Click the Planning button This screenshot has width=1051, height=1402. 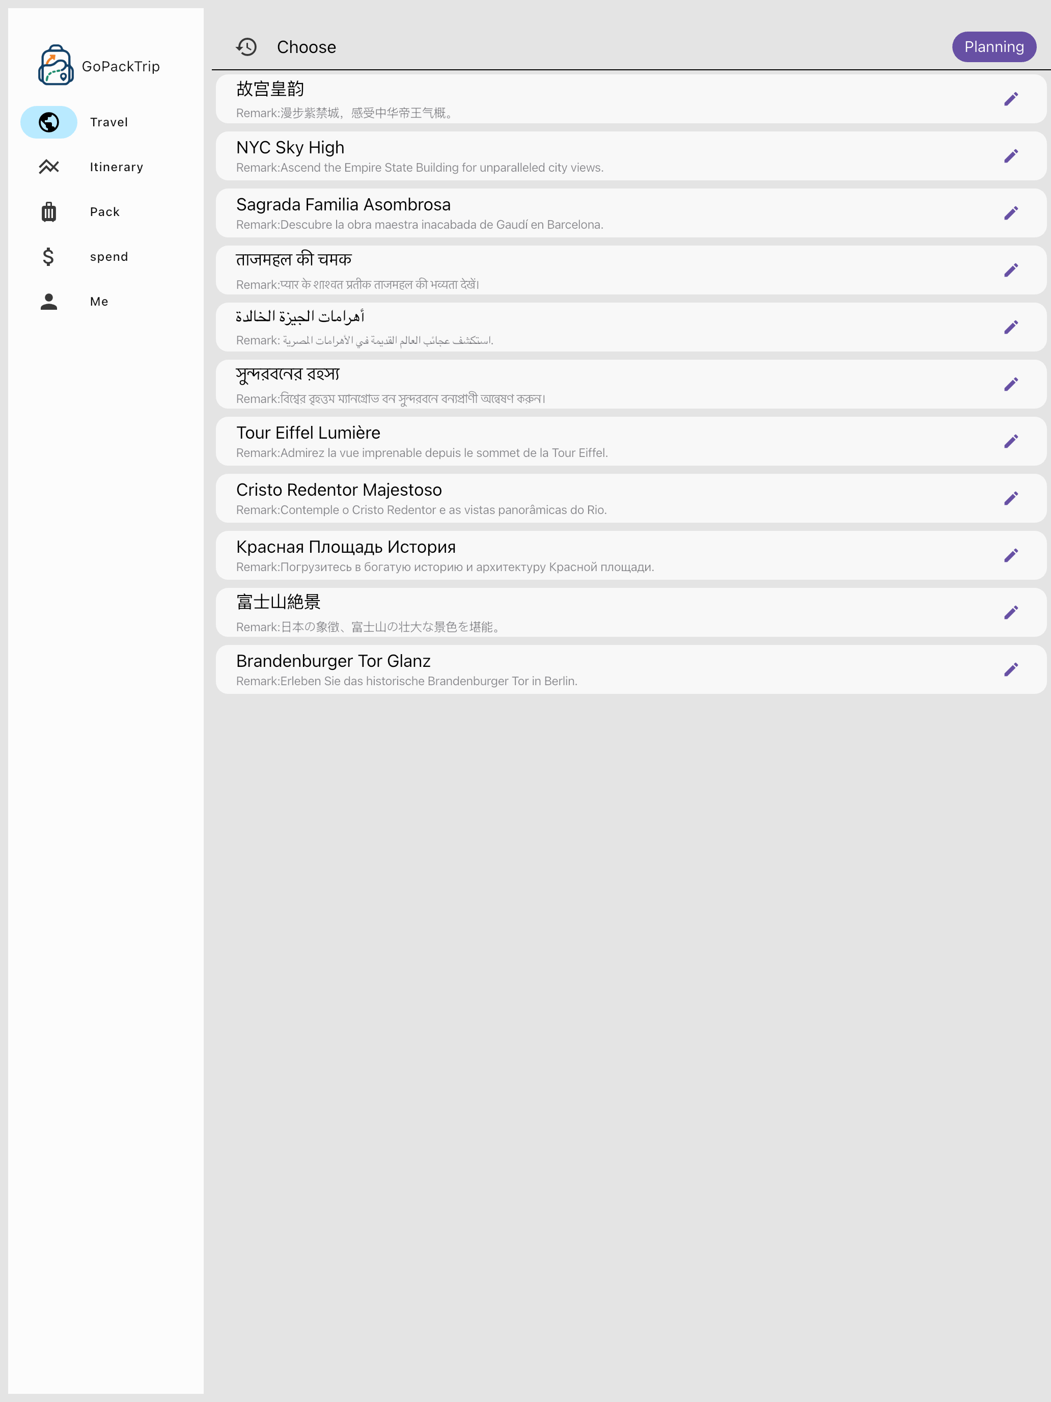point(993,47)
